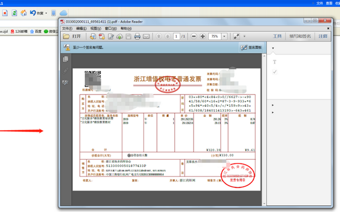The width and height of the screenshot is (340, 212).
Task: Switch to the 填写和签名 tab
Action: [300, 37]
